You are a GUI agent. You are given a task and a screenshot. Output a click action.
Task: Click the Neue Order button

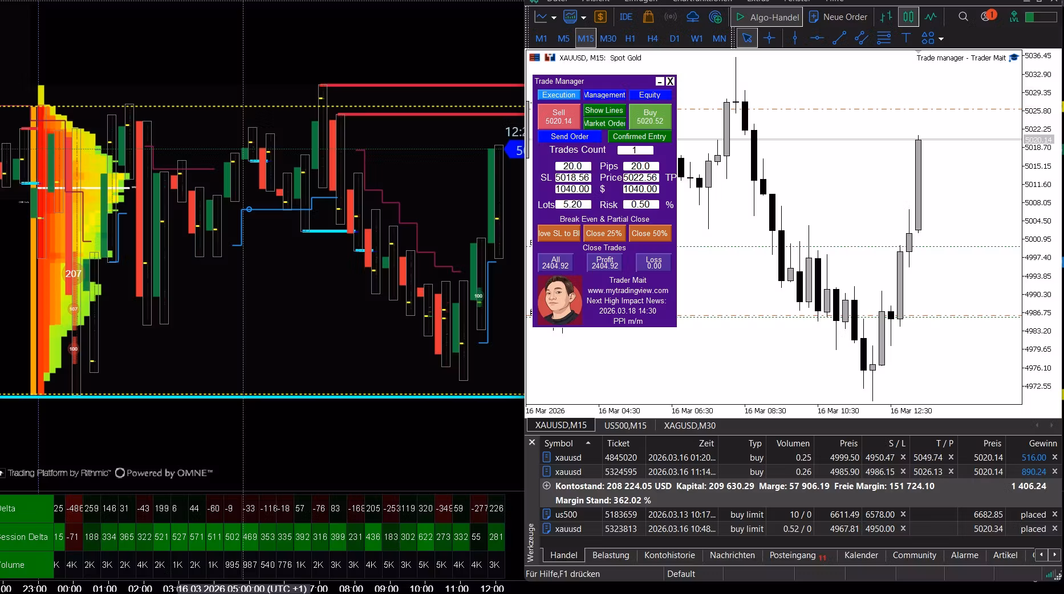pyautogui.click(x=838, y=17)
